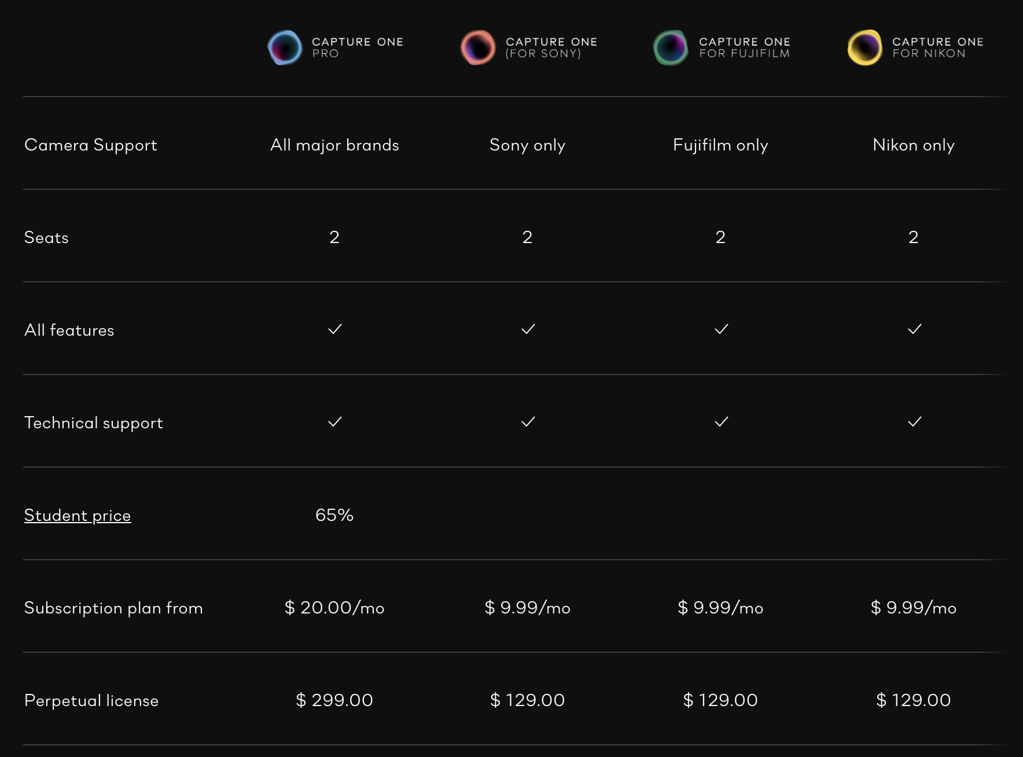The width and height of the screenshot is (1023, 757).
Task: Click the $ 129.00 Sony perpetual price
Action: [x=528, y=700]
